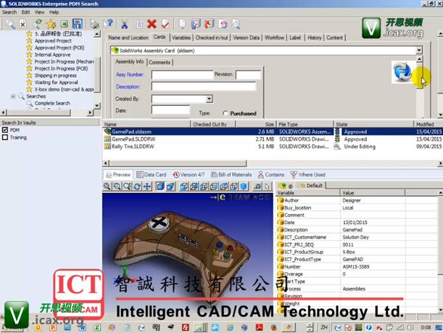Click the check in toolbar icon

coord(210,24)
